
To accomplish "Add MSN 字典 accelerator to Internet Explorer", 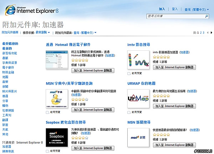I will coord(93,110).
